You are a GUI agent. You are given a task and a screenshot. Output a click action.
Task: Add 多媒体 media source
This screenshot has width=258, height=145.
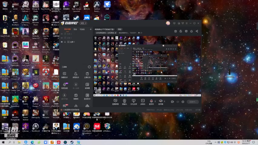pos(143,102)
